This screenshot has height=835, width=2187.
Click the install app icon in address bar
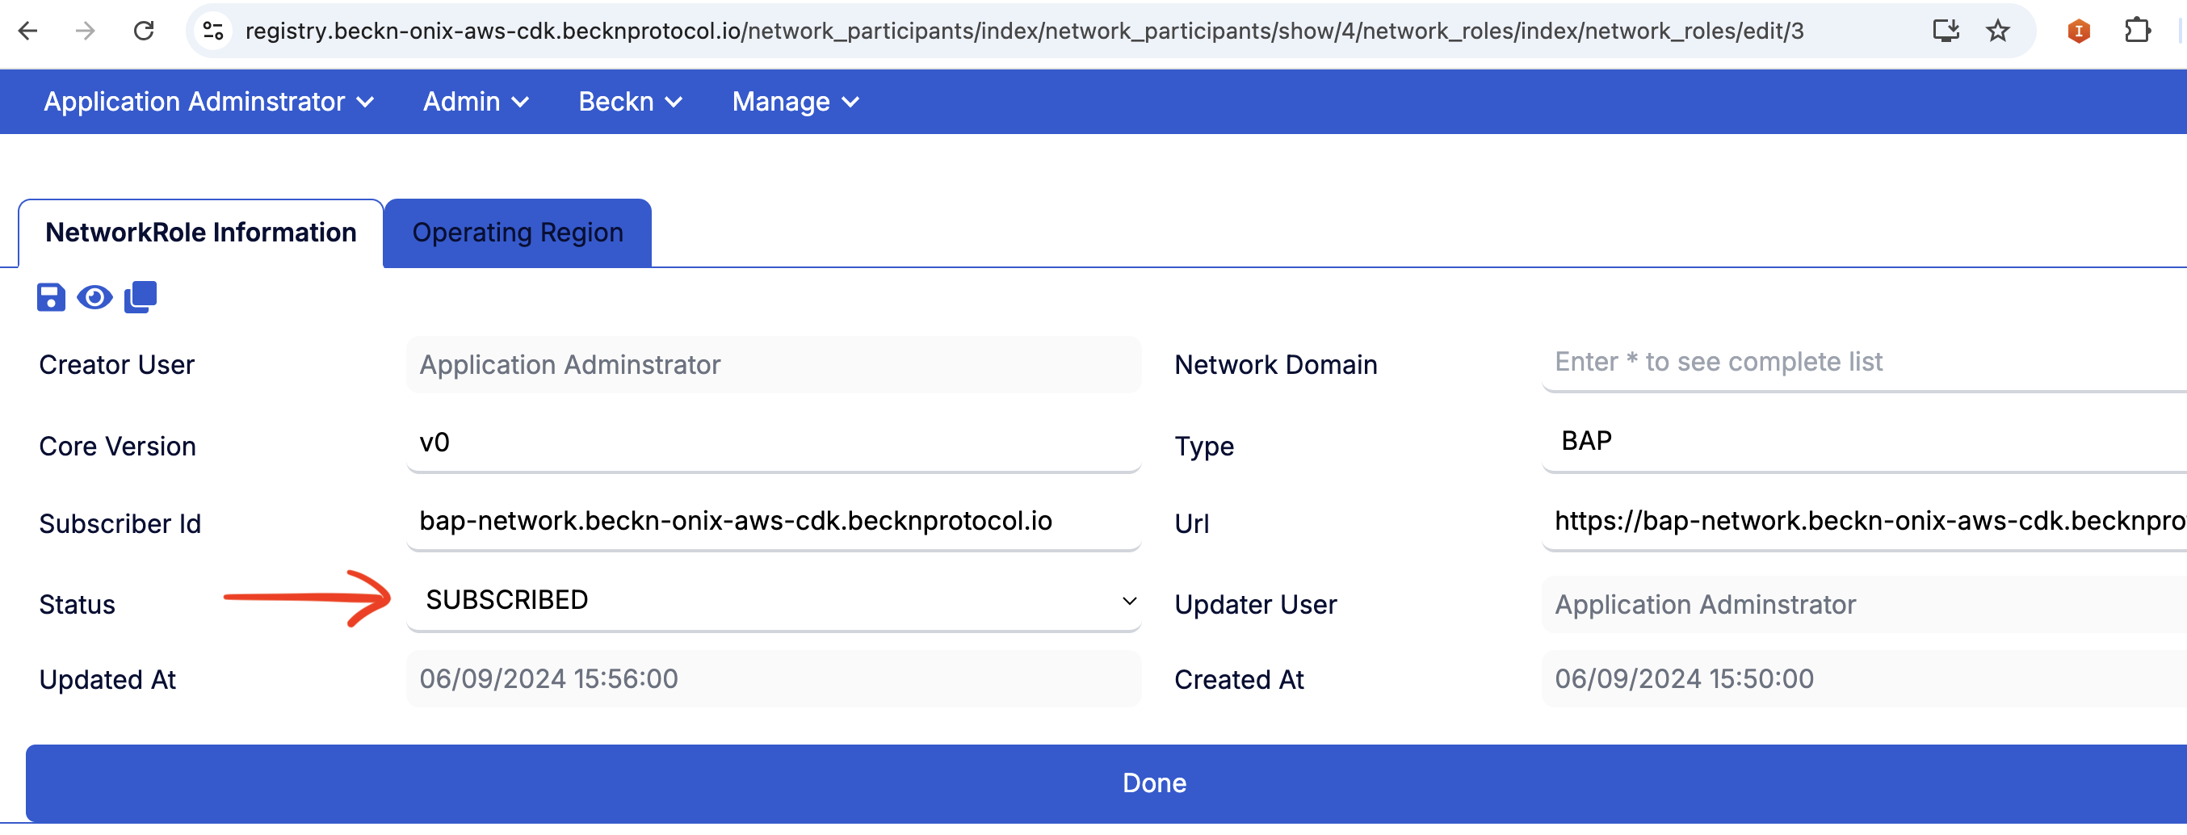click(1944, 31)
